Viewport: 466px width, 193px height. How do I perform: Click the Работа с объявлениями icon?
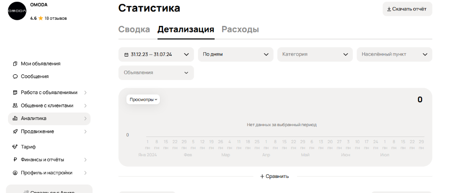[x=15, y=92]
